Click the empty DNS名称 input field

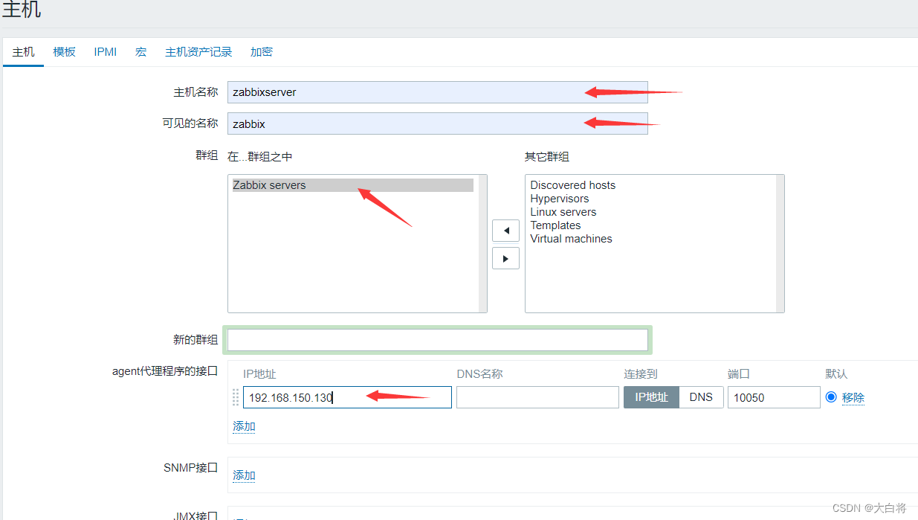point(537,397)
